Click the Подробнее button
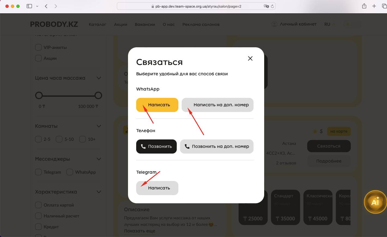Screen dimensions: 387x237 pos(329,161)
